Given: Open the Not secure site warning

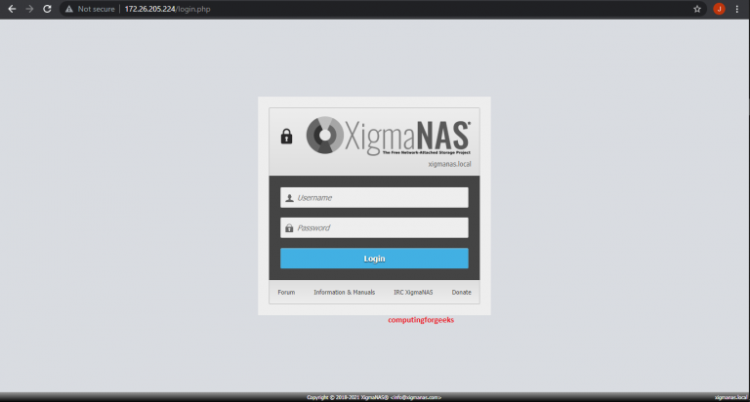Looking at the screenshot, I should click(x=90, y=9).
